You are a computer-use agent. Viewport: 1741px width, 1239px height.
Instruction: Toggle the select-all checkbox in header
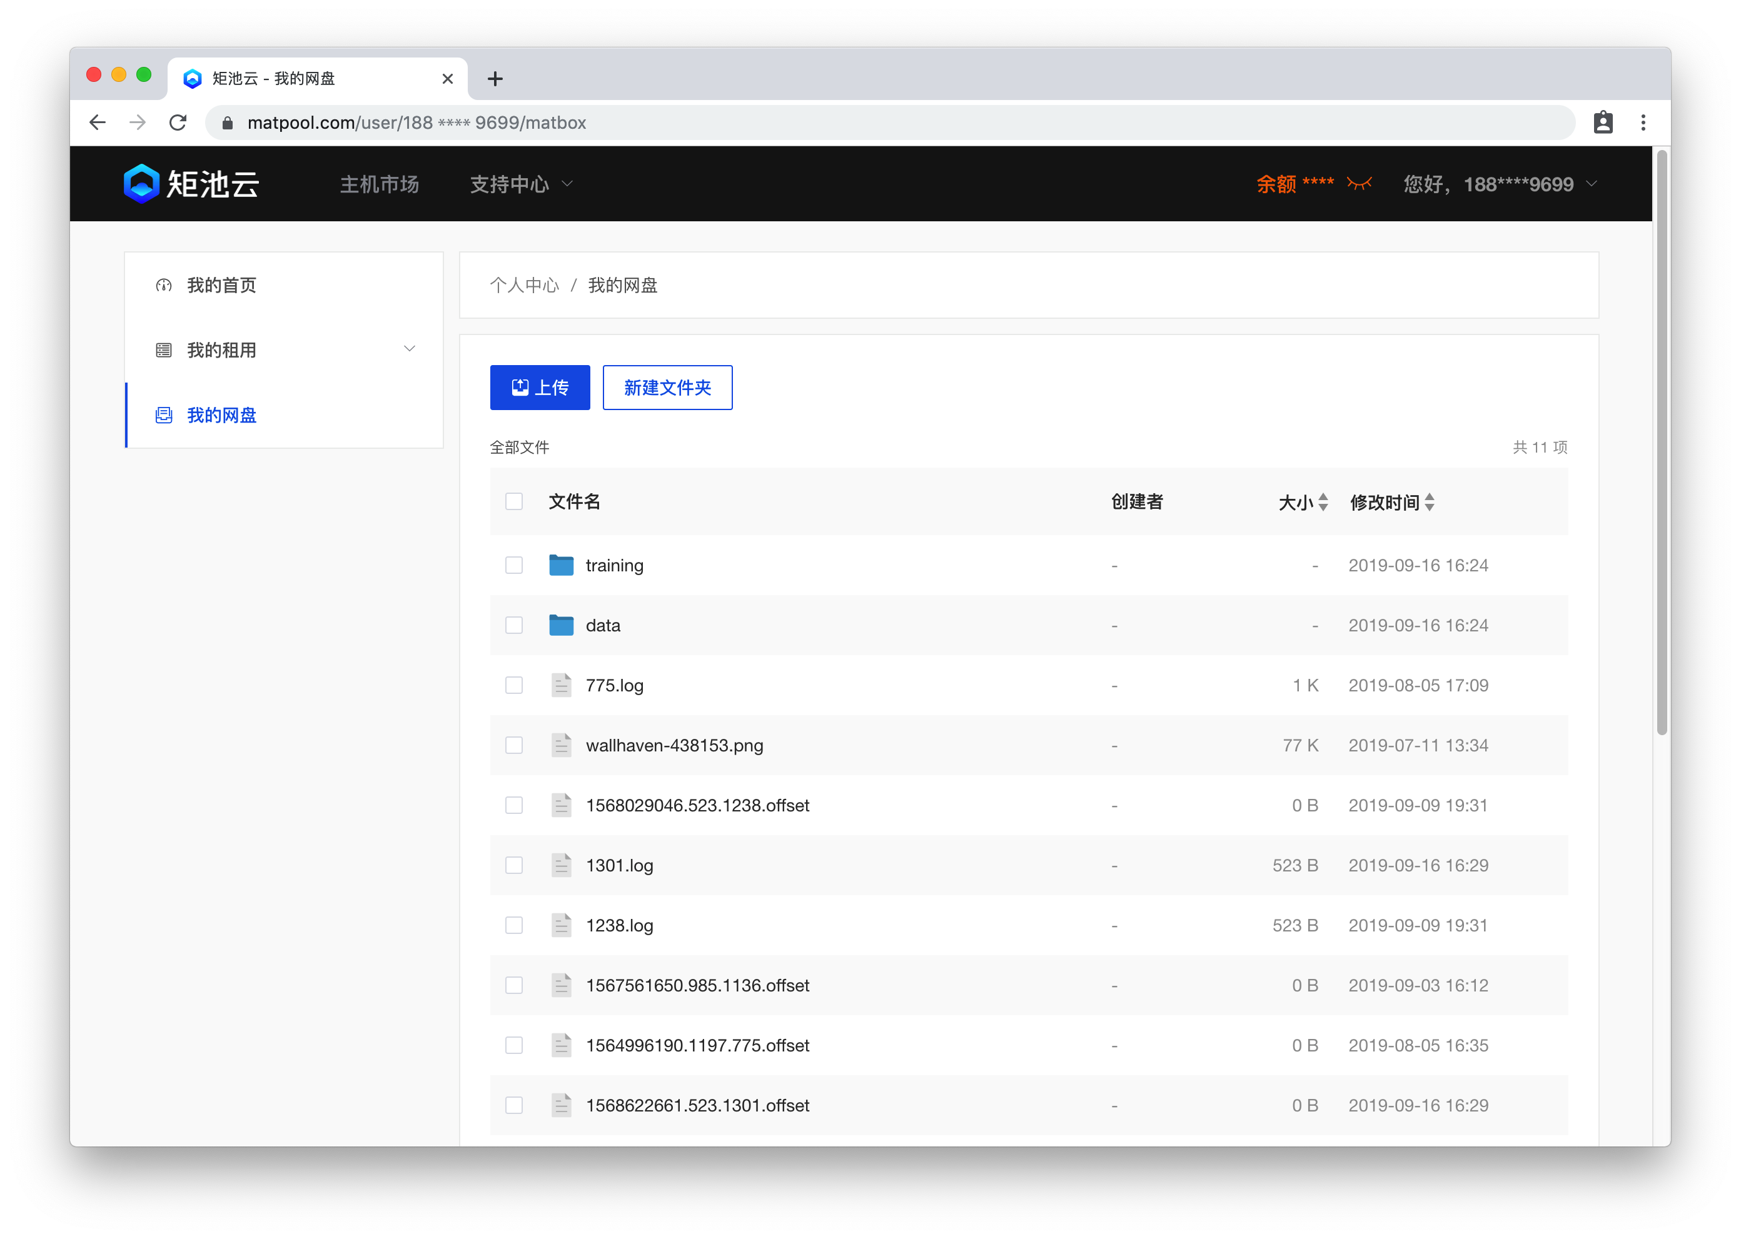[513, 501]
